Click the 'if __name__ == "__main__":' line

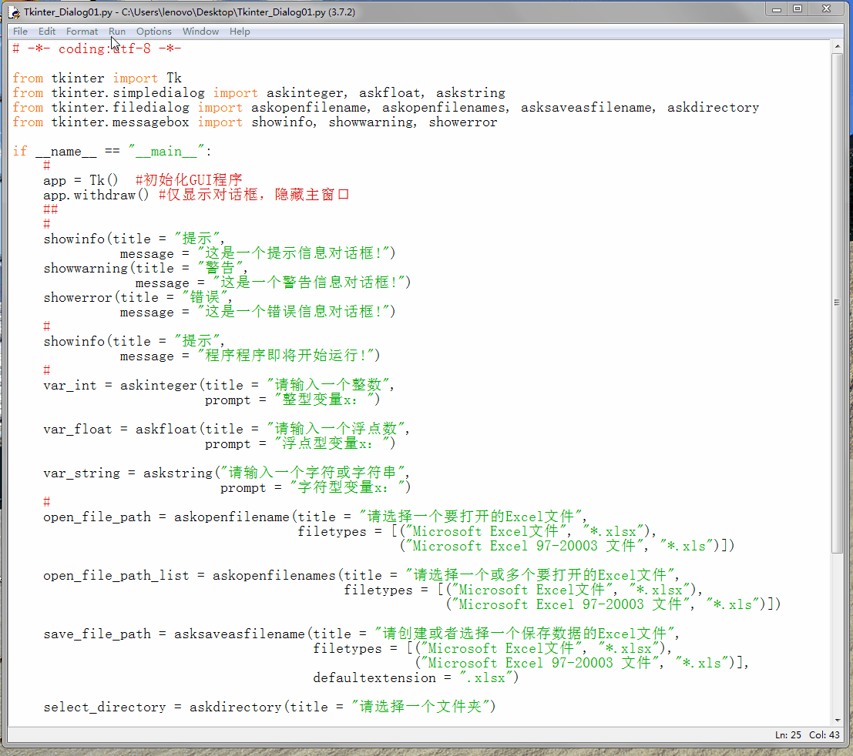pyautogui.click(x=112, y=152)
